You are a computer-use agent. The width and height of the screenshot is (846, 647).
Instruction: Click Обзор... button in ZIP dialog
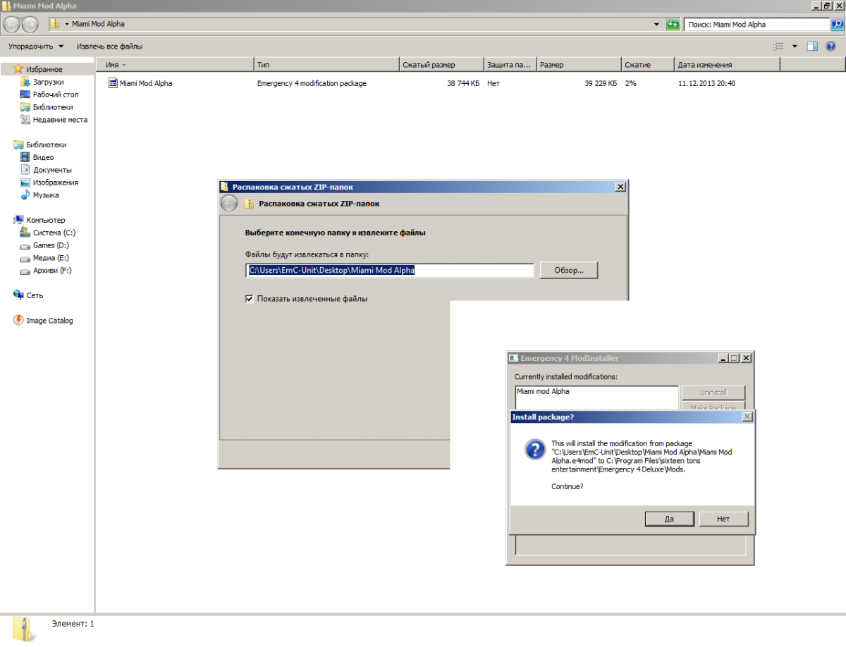click(569, 270)
